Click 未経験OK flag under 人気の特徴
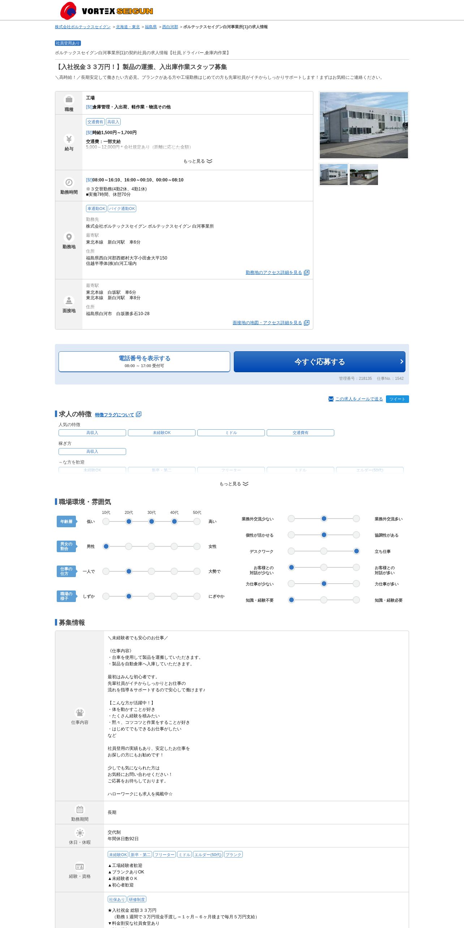The width and height of the screenshot is (464, 928). pyautogui.click(x=162, y=433)
